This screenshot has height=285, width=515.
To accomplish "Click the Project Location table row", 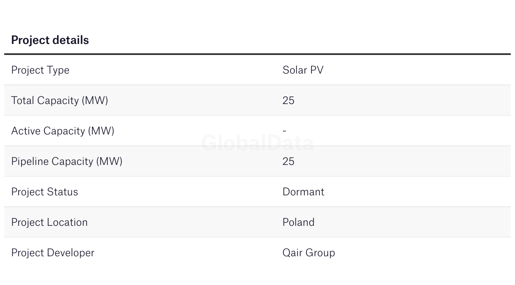I will click(x=257, y=222).
